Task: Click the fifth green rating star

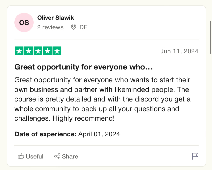Action: (57, 51)
